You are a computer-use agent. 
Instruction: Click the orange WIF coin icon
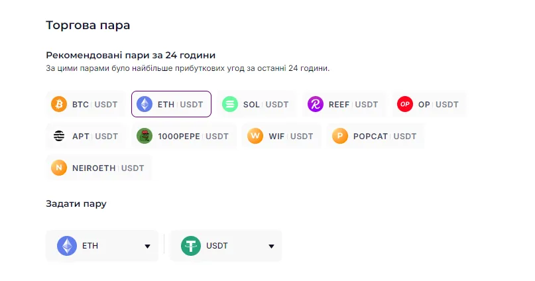pos(255,137)
